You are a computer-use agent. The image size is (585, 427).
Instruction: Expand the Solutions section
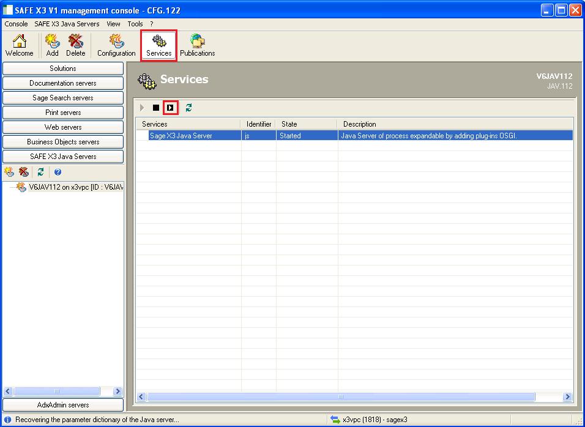tap(63, 69)
